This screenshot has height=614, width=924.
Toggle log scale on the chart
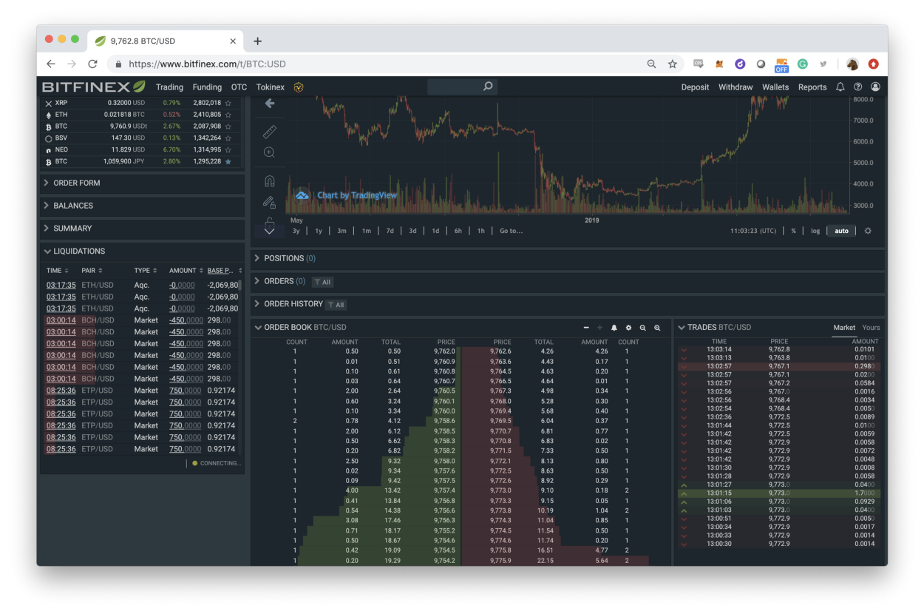click(x=815, y=231)
